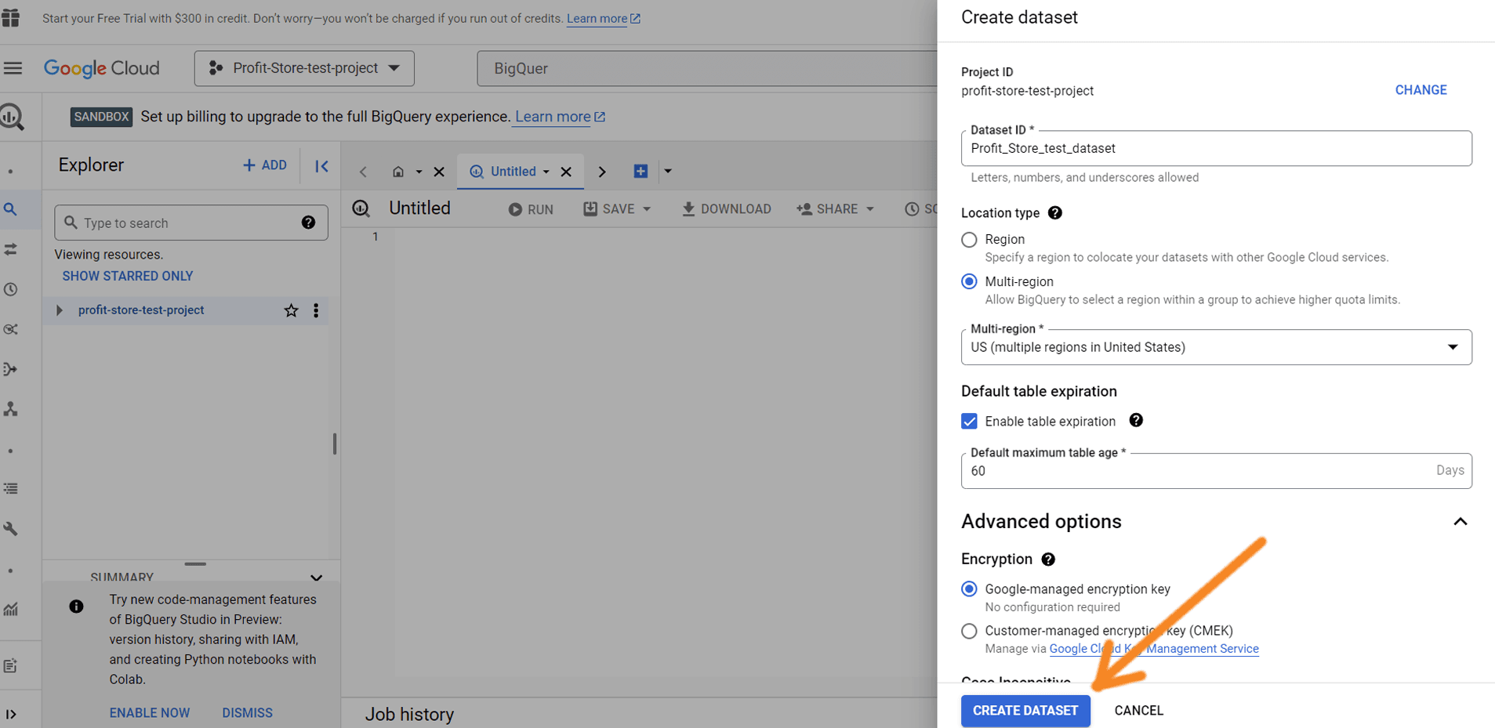
Task: Click the query icon beside the Untitled title
Action: pos(361,208)
